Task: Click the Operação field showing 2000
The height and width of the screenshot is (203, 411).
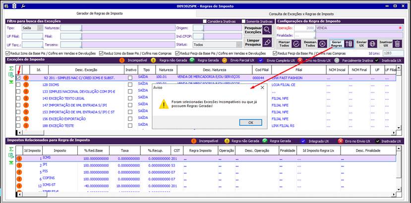Action: [304, 28]
